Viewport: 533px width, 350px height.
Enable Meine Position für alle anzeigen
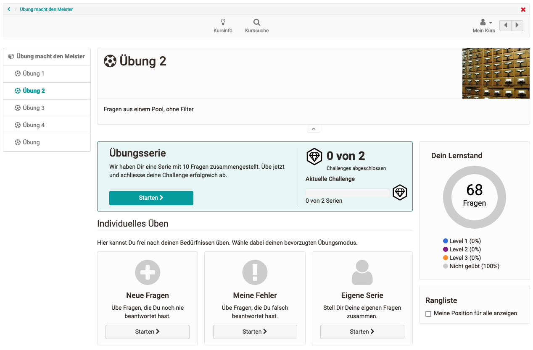coord(428,313)
